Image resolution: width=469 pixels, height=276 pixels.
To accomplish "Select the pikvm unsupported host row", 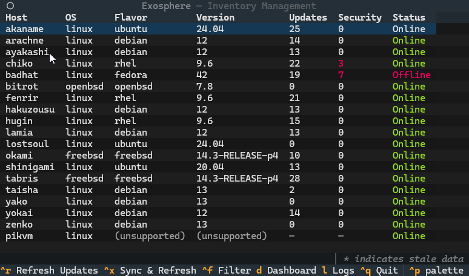I will click(18, 236).
